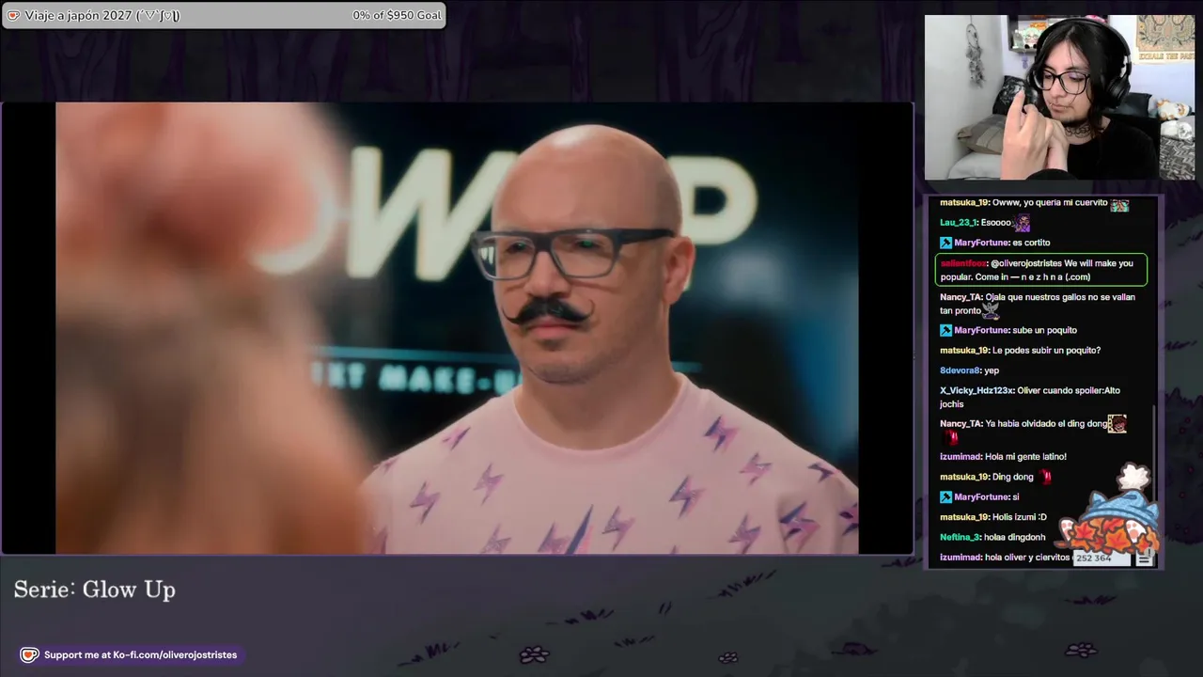Open Lau_23_1's username in chat
Viewport: 1203px width, 677px height.
point(959,223)
